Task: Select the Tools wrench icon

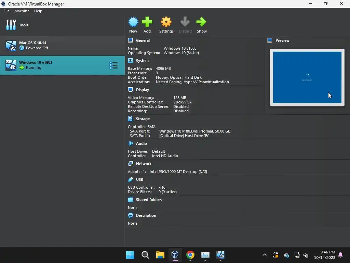Action: [x=11, y=25]
